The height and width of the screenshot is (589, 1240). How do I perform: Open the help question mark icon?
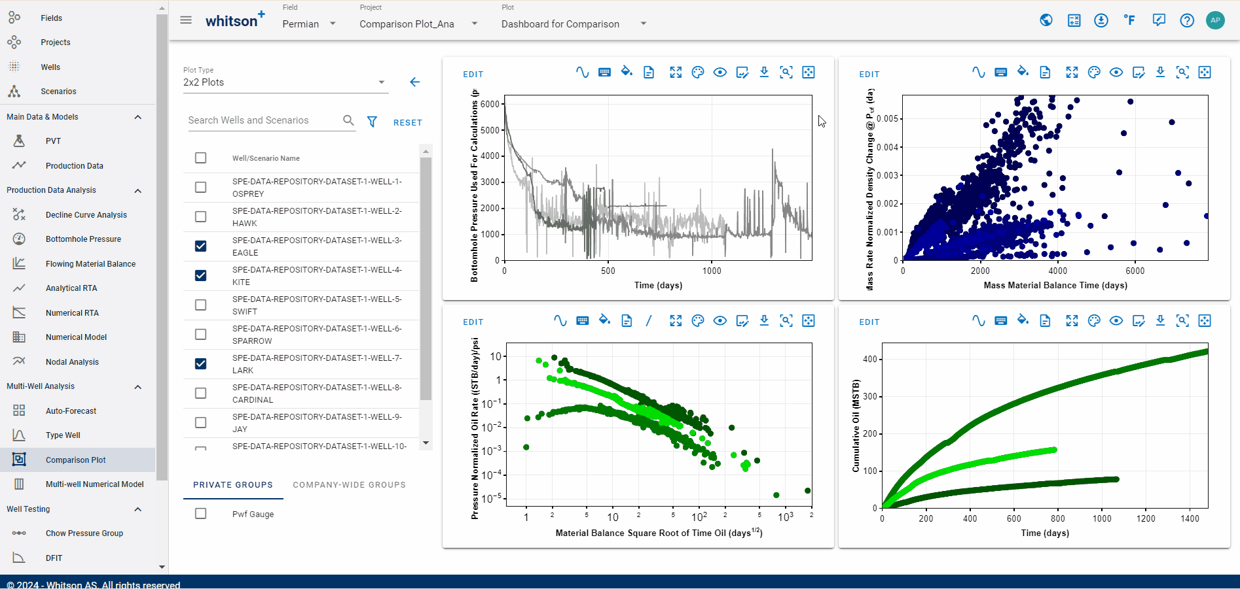tap(1187, 20)
